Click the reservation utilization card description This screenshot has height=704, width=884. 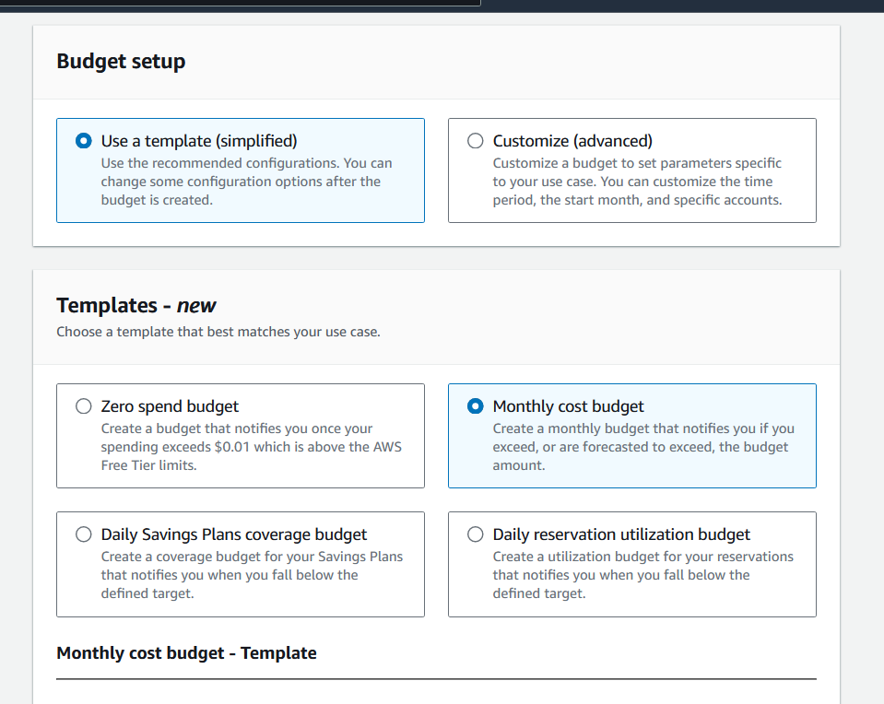coord(642,575)
